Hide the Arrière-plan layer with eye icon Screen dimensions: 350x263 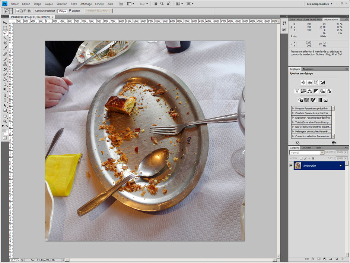[x=291, y=165]
